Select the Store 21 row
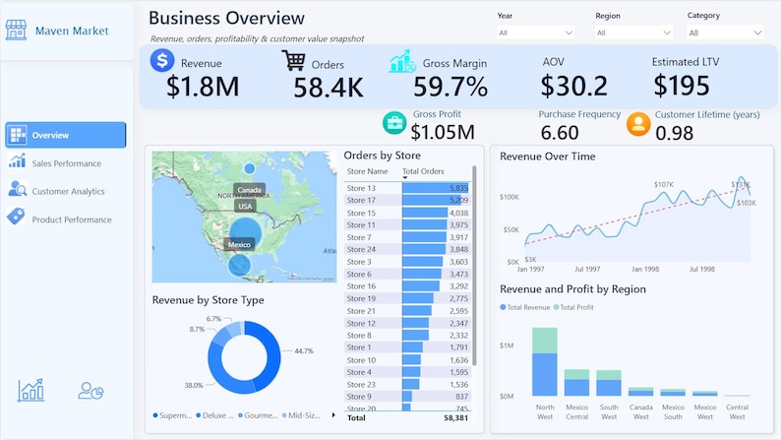Screen dimensions: 781x440 click(x=407, y=311)
